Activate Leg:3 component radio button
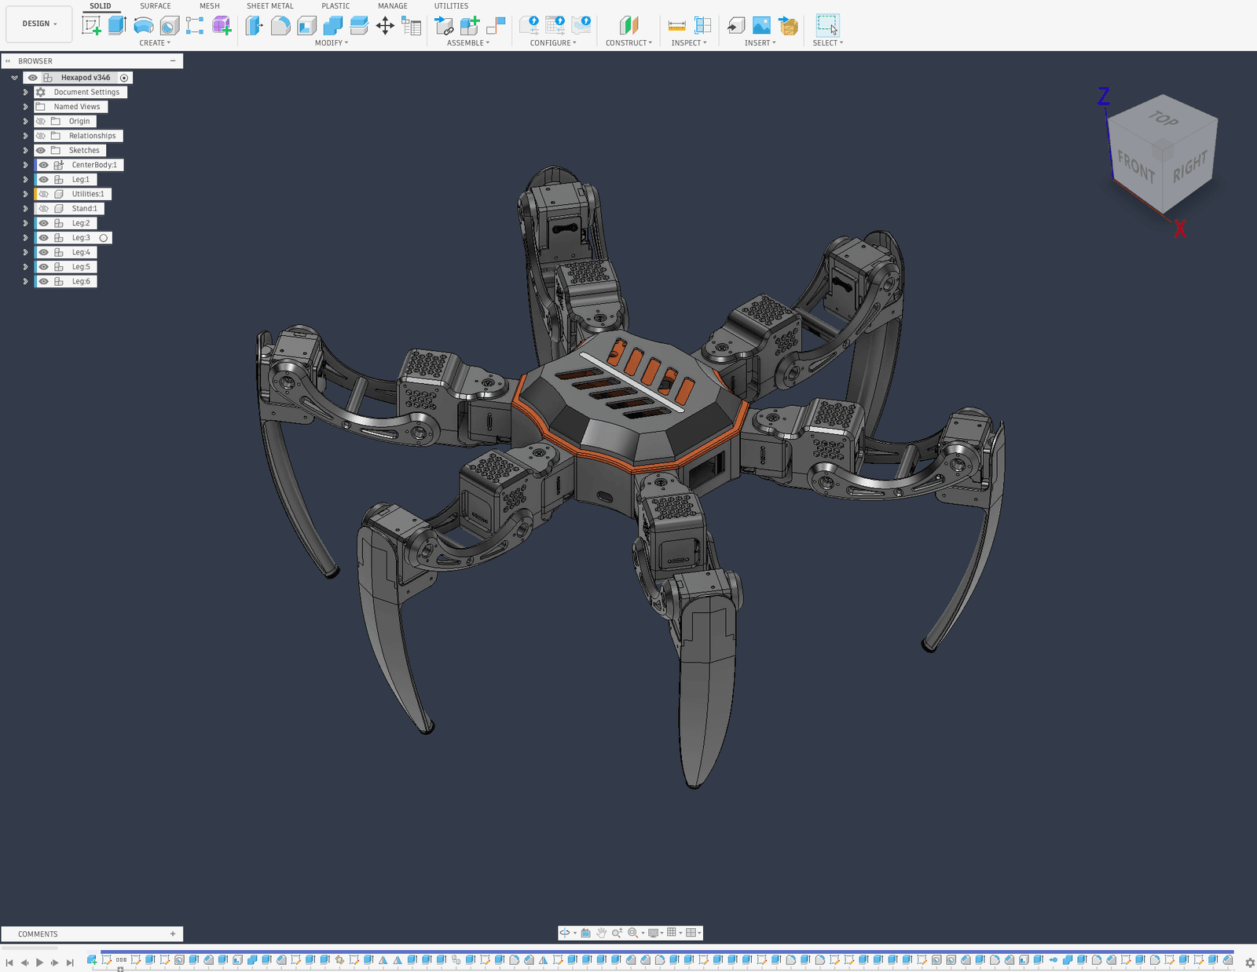1257x972 pixels. coord(103,238)
